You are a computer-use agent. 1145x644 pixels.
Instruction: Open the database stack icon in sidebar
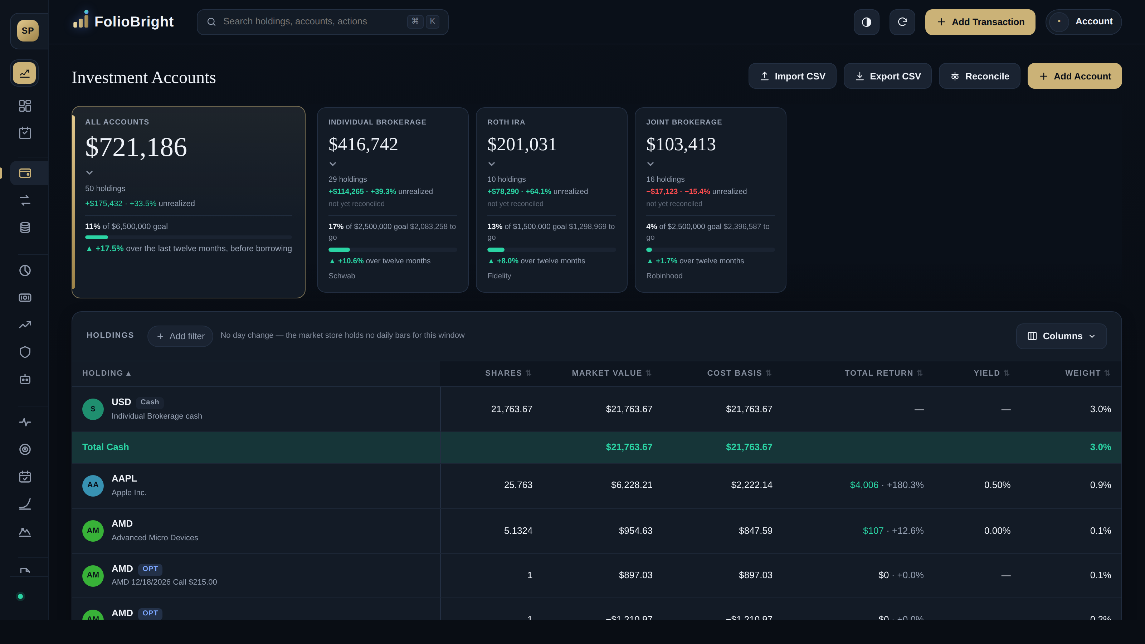(x=25, y=228)
